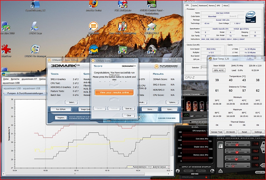Open the aquasuite desktop shortcut
This screenshot has height=180, width=266.
93,51
